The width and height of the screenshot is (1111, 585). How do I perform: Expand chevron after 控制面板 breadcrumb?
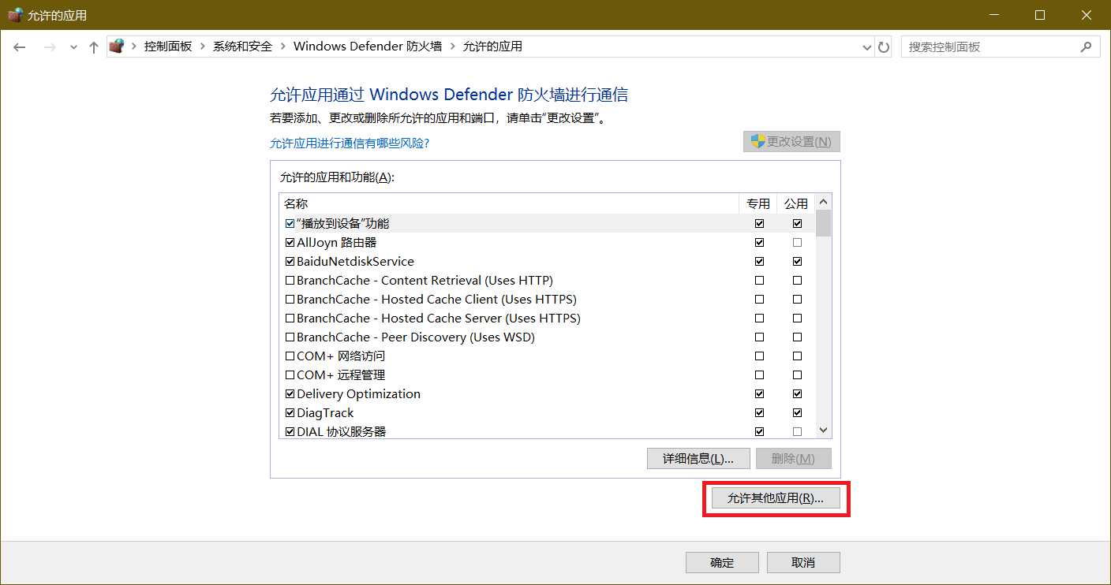[203, 47]
